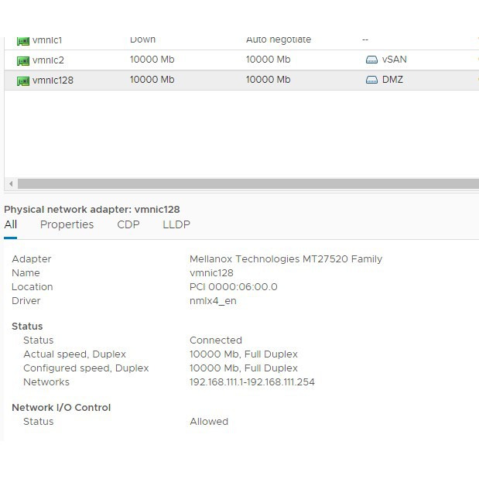Click the Mellanox Technologies adapter value
The height and width of the screenshot is (479, 479).
tap(286, 259)
